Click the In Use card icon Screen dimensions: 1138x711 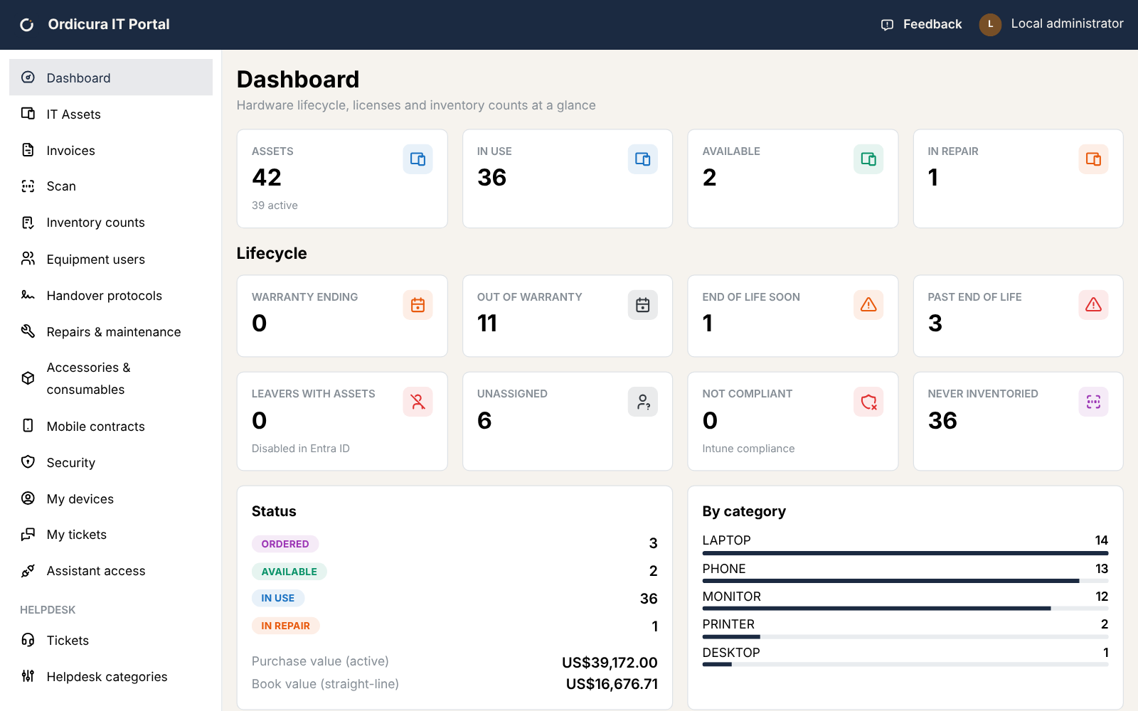point(643,159)
